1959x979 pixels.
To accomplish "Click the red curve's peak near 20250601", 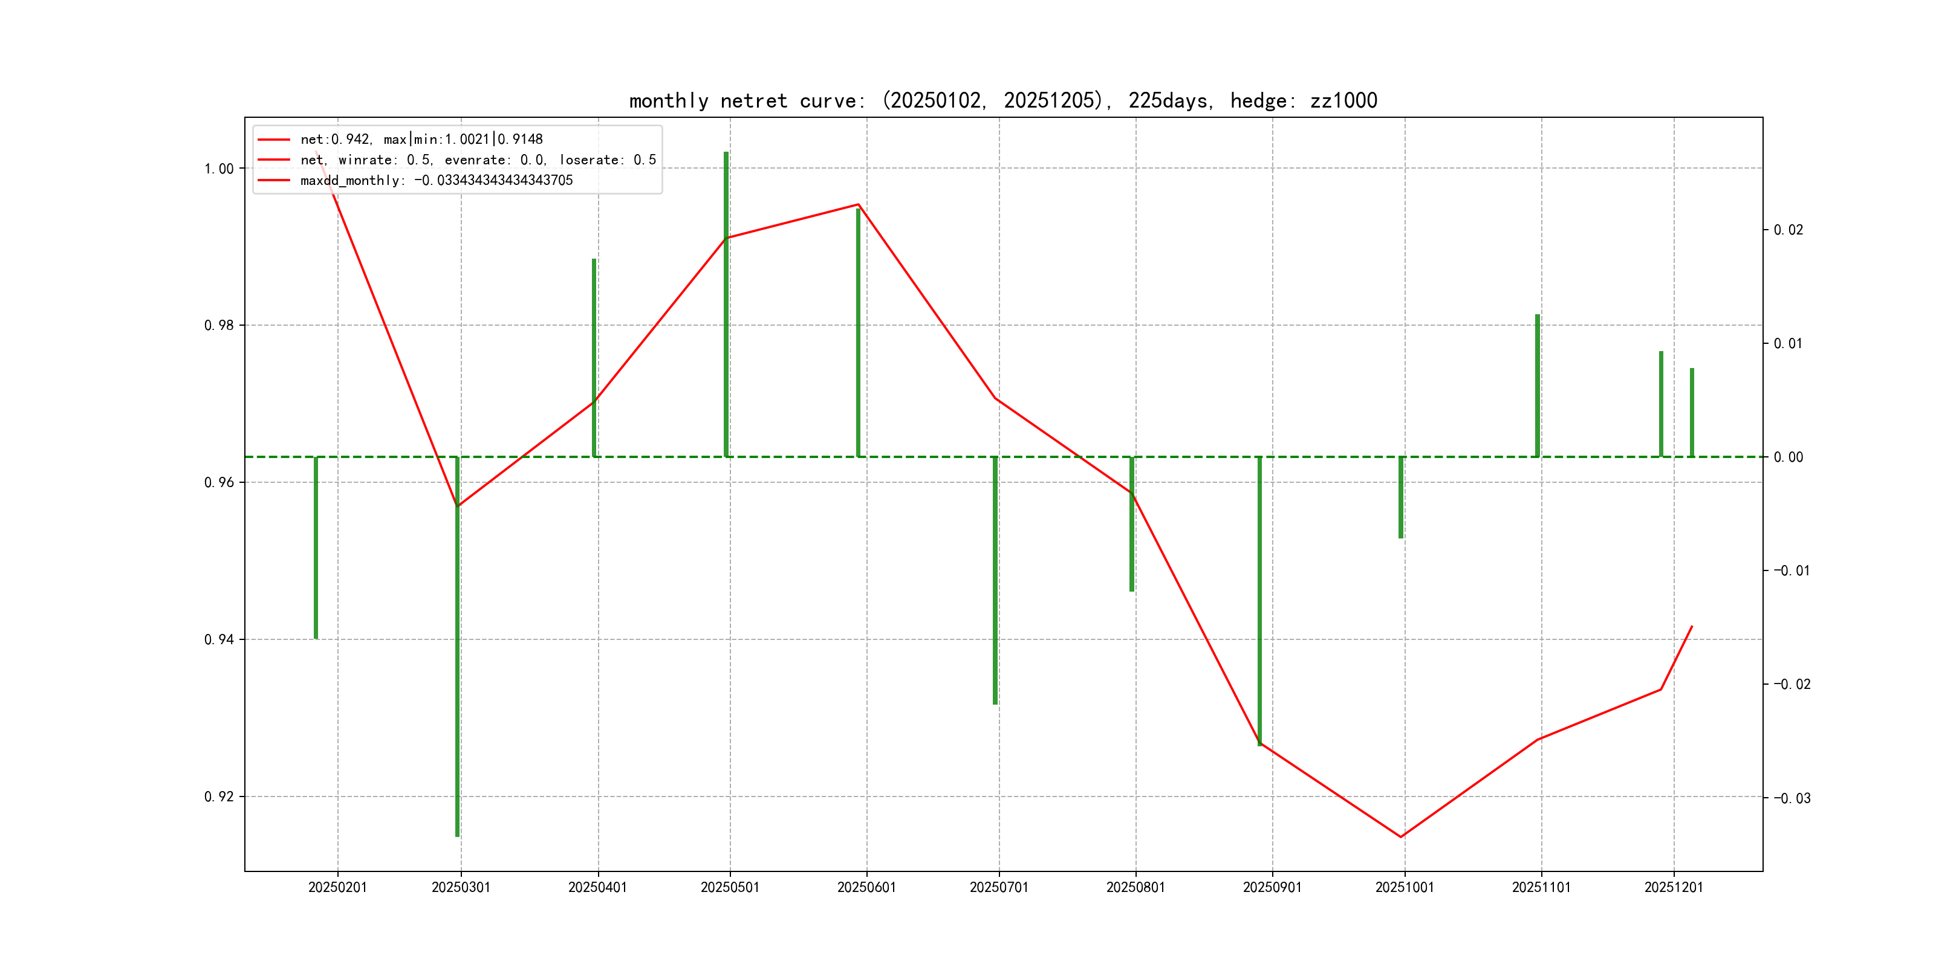I will click(x=858, y=204).
